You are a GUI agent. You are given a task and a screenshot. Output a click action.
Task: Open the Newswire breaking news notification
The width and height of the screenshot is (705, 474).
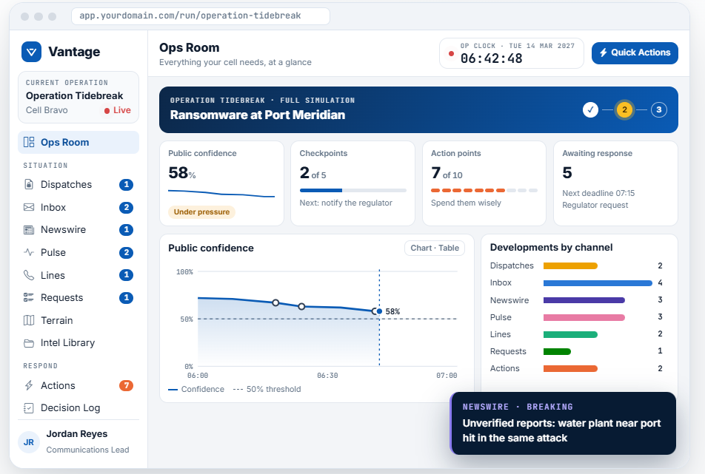click(563, 423)
